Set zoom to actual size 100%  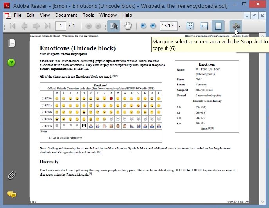[190, 26]
